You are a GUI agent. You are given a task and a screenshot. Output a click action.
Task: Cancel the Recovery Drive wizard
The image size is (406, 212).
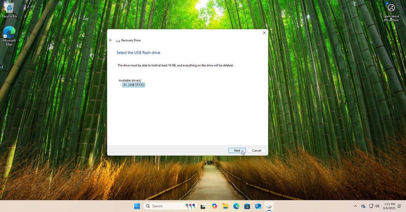tap(256, 151)
